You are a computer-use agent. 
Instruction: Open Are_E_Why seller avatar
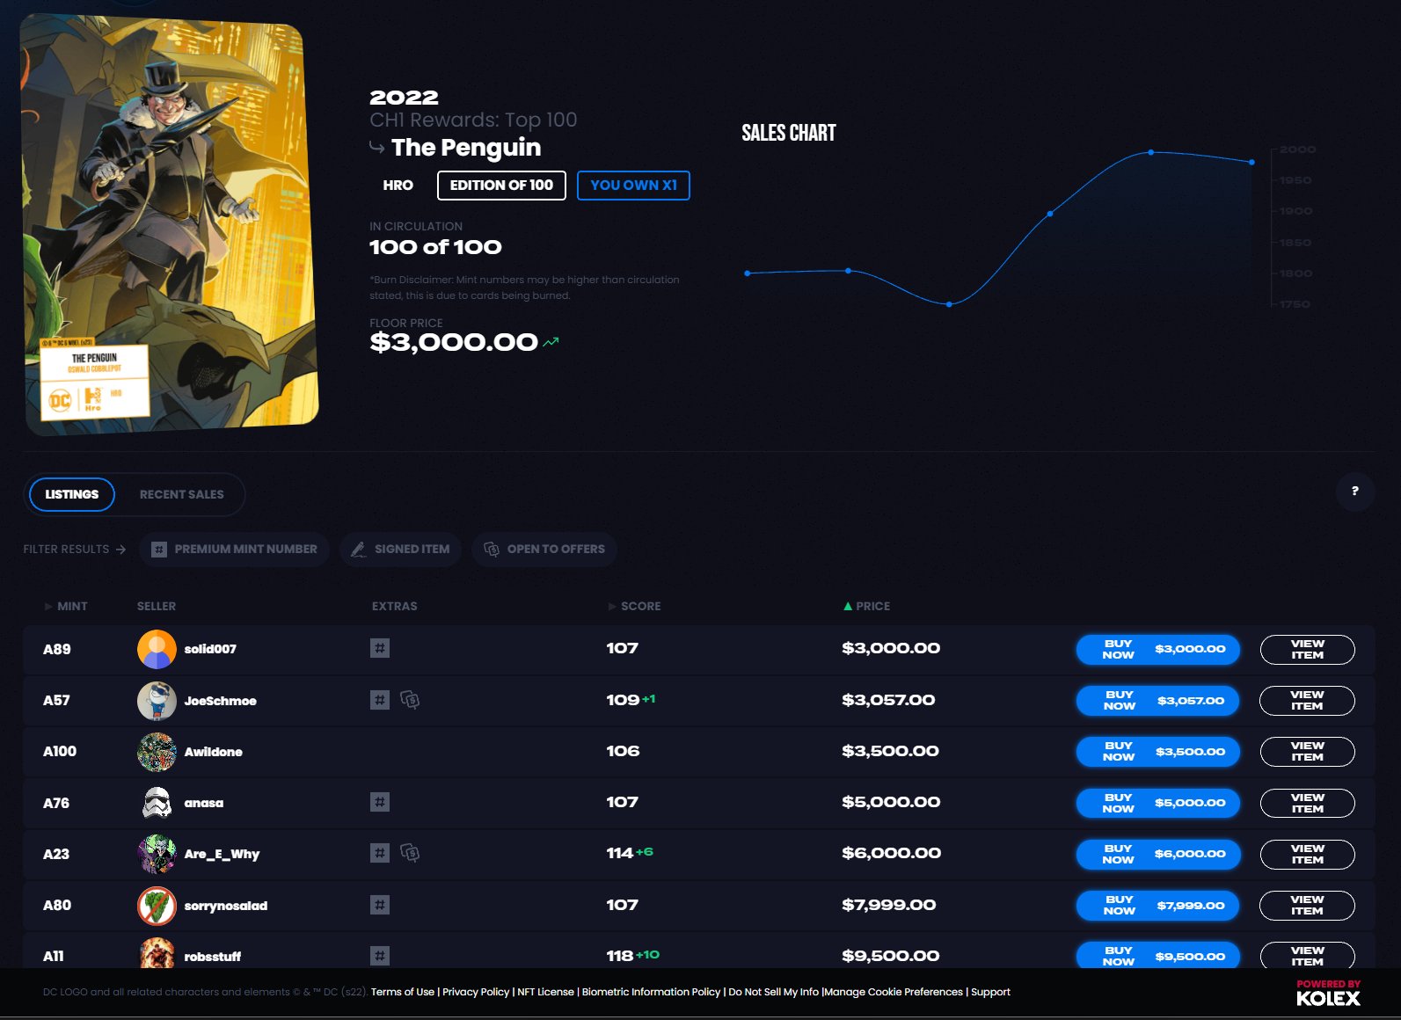[157, 854]
